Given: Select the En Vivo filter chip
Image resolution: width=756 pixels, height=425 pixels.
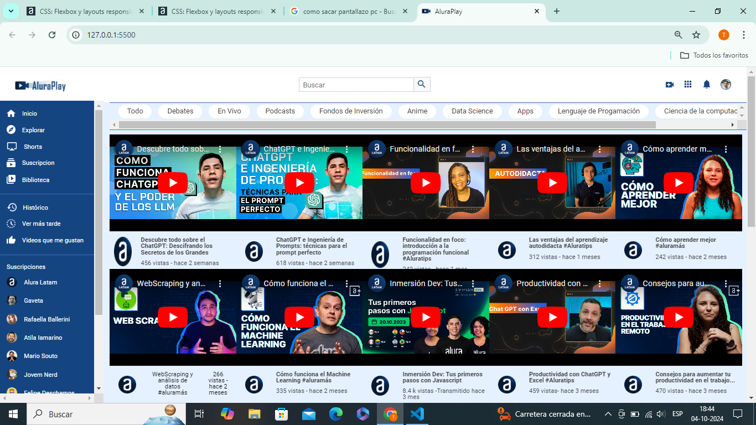Looking at the screenshot, I should coord(229,111).
